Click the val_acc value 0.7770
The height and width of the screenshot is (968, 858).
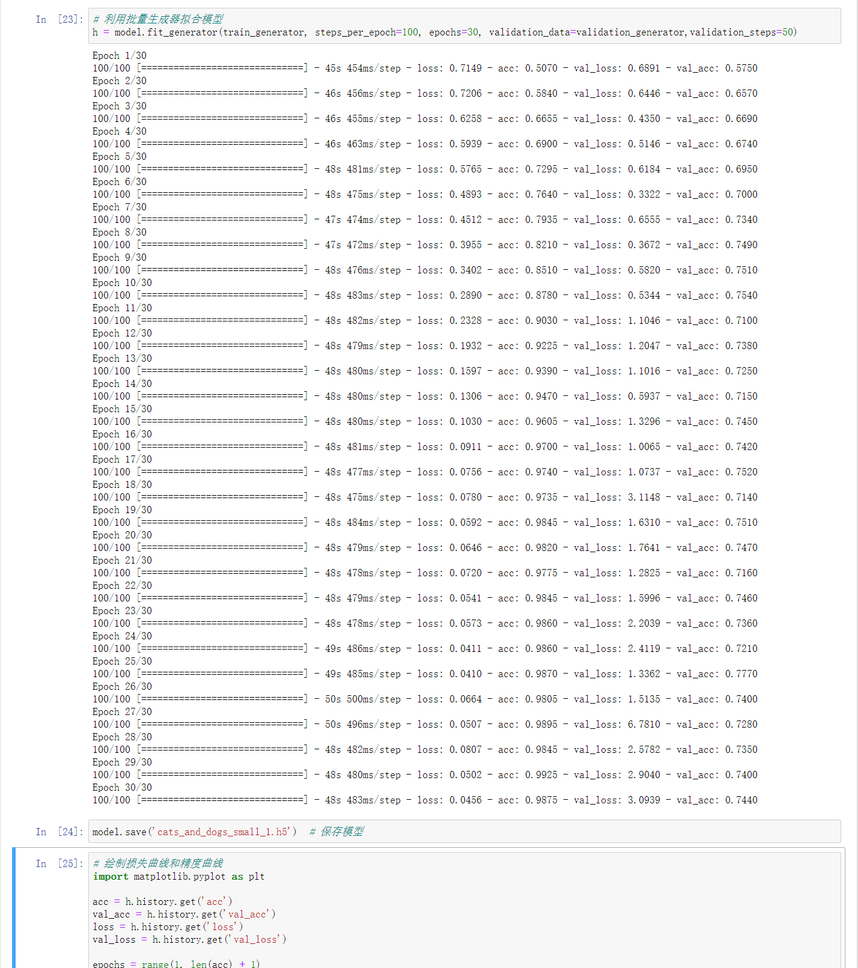tap(741, 674)
